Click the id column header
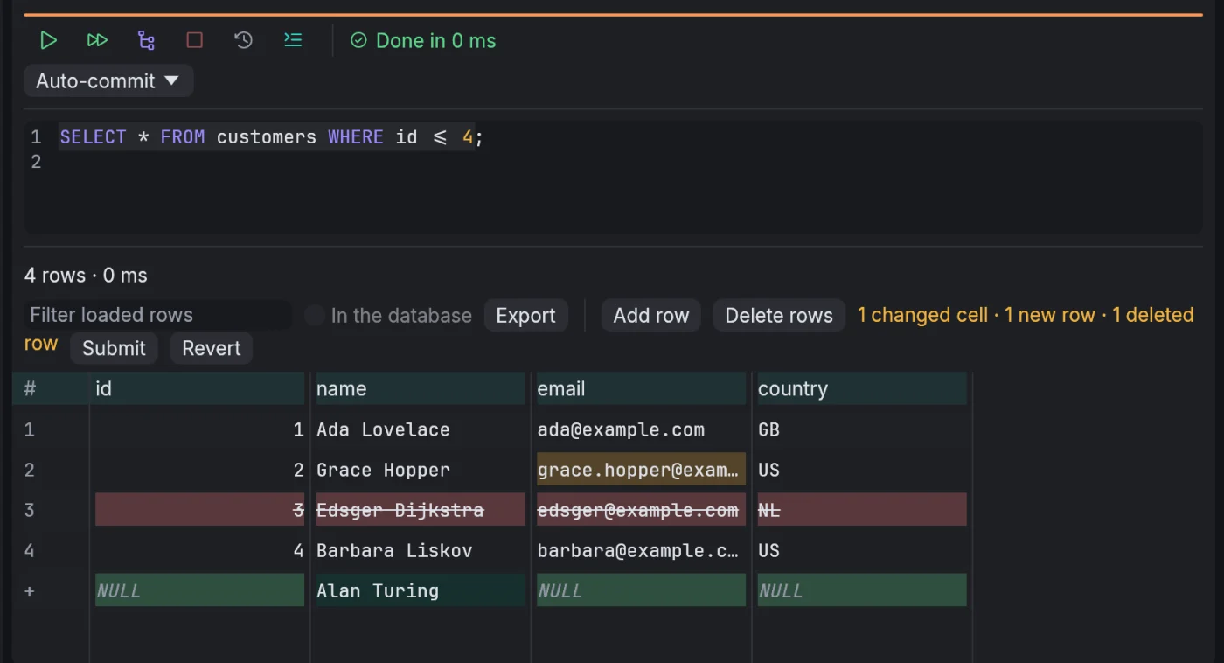 (x=199, y=388)
